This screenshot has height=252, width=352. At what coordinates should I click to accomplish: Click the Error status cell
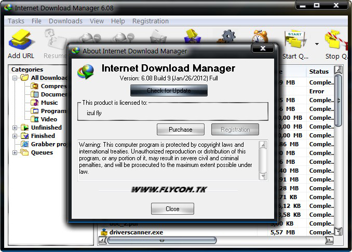pos(317,91)
